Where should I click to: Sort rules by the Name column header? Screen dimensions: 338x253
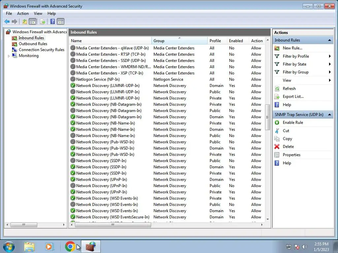coord(110,41)
